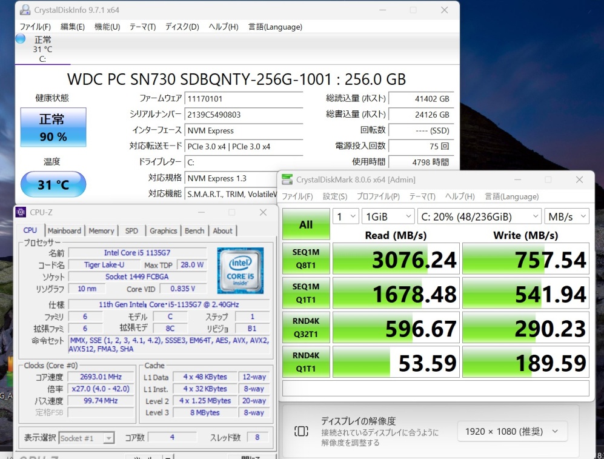Switch to the Mainboard tab in CPU-Z
The image size is (604, 459).
(x=64, y=231)
